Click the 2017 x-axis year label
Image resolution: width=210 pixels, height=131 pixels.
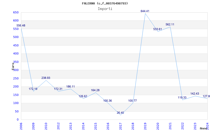[120, 126]
